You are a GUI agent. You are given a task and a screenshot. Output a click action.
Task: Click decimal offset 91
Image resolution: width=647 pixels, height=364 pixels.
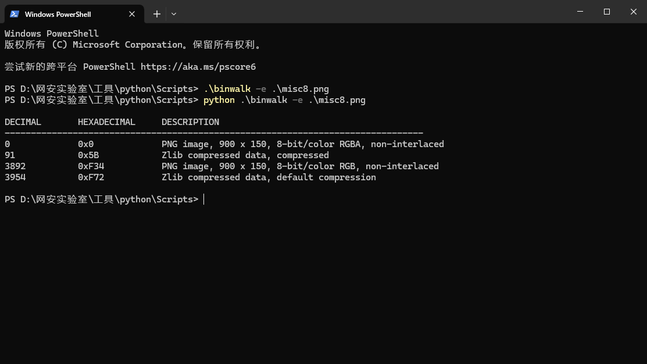[10, 155]
